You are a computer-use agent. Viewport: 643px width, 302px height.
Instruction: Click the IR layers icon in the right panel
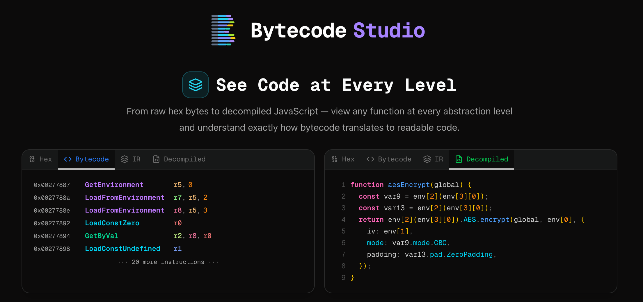(427, 159)
